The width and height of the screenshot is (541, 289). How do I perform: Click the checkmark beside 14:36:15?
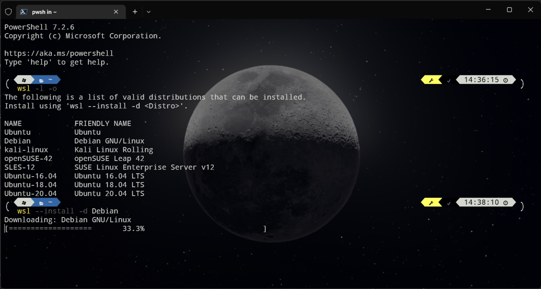(x=449, y=80)
